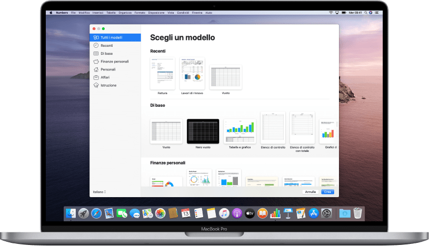The height and width of the screenshot is (246, 430).
Task: Open Launchpad rocket icon in Dock
Action: pos(84,213)
